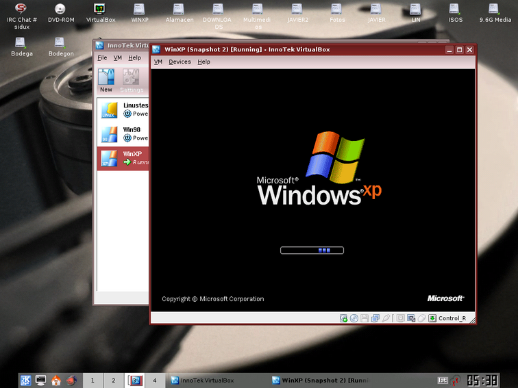This screenshot has height=388, width=518.
Task: Open the Devices menu
Action: click(x=180, y=62)
